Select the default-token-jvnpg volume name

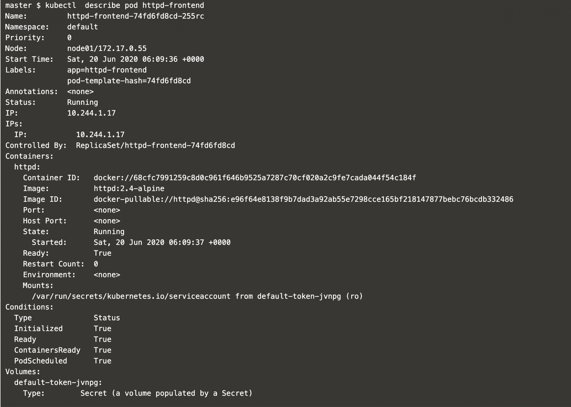[x=58, y=382]
